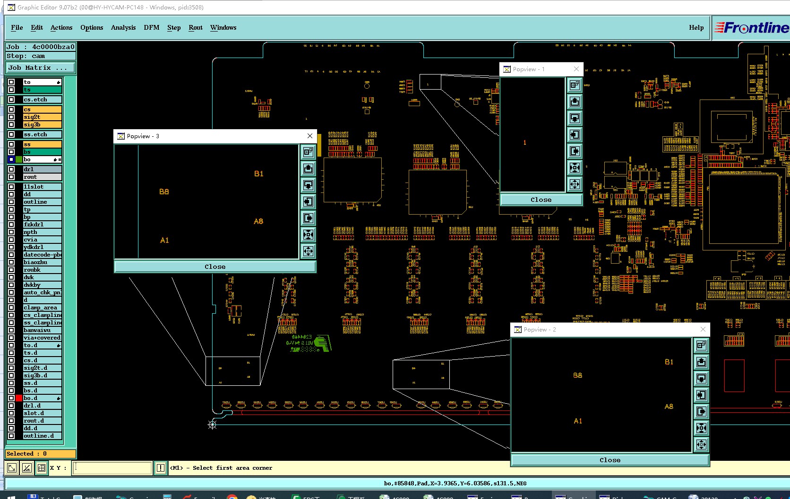The width and height of the screenshot is (790, 499).
Task: Toggle the checkbox for layer 'drl'
Action: [x=11, y=169]
